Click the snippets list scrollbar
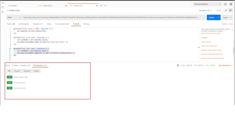 (233, 50)
